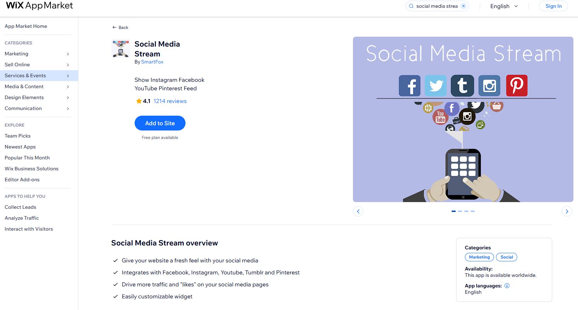Clear the search field with the X
Viewport: 578px width, 310px height.
(464, 6)
